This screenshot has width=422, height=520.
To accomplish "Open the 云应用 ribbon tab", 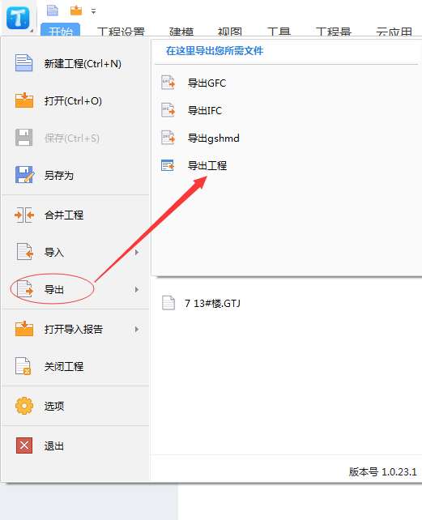I will click(394, 32).
